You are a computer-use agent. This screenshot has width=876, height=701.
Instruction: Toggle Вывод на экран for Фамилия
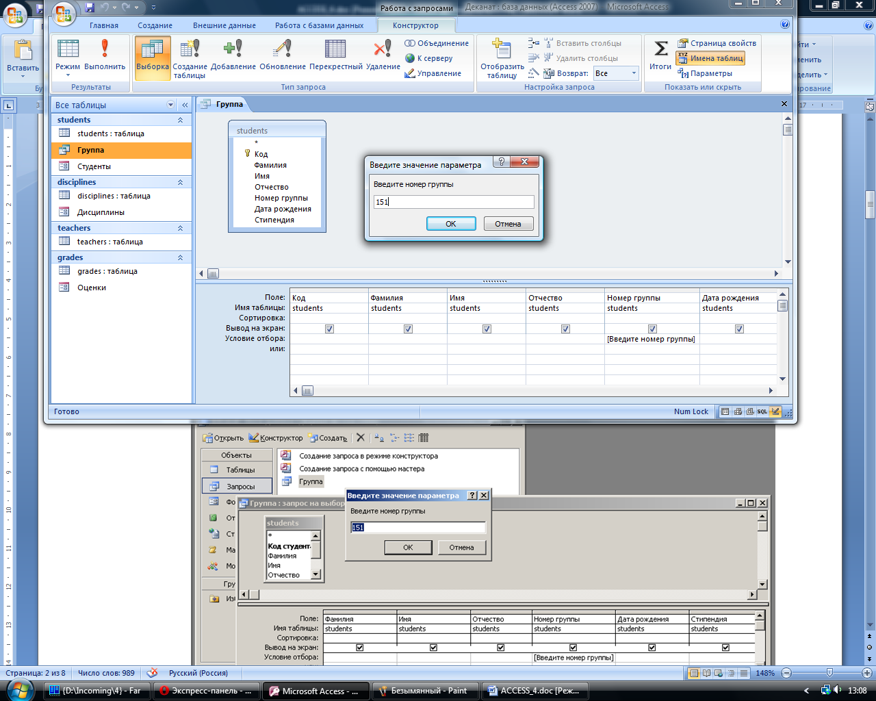(408, 329)
